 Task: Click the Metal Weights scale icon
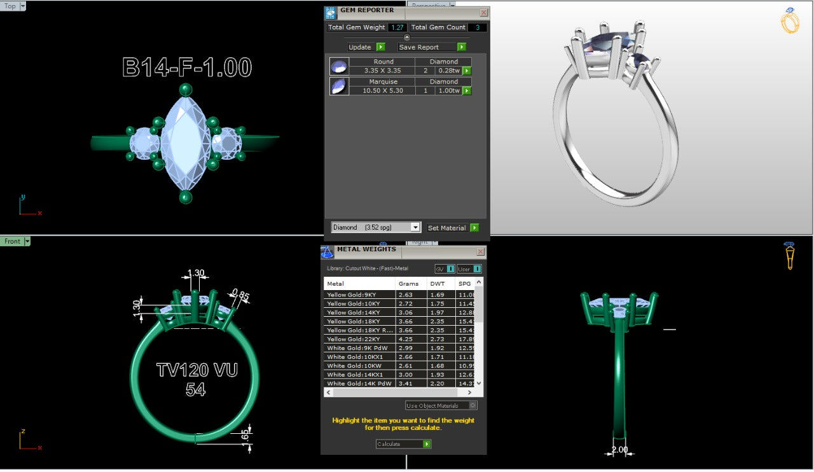(328, 252)
